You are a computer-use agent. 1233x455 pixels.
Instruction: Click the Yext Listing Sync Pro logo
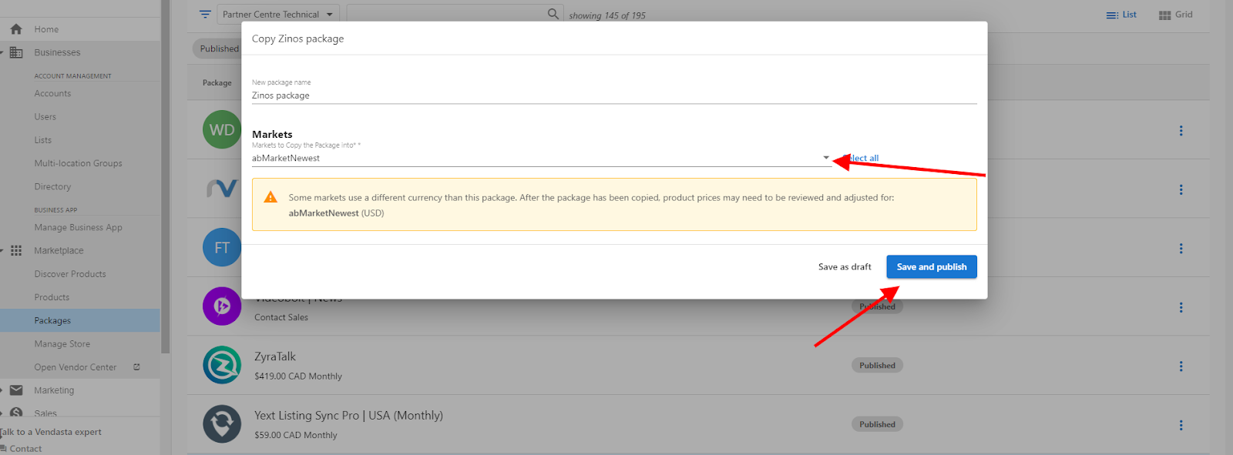(222, 424)
